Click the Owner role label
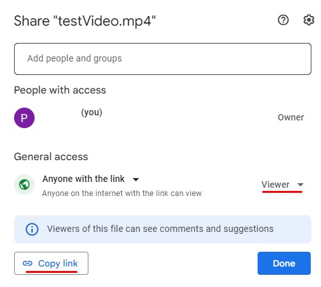321x287 pixels. pos(291,117)
